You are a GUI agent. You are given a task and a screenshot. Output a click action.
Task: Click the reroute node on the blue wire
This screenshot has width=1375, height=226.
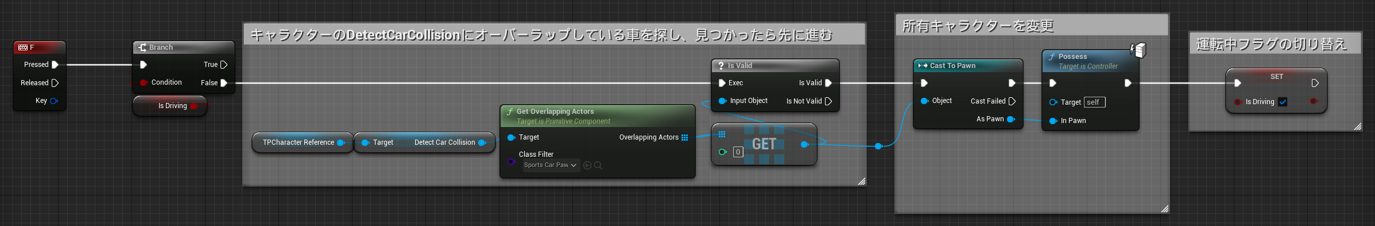878,146
